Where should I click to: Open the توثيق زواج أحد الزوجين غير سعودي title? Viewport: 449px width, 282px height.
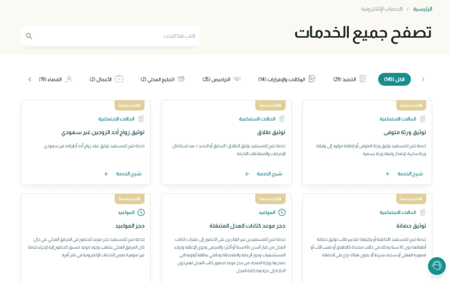[x=103, y=132]
